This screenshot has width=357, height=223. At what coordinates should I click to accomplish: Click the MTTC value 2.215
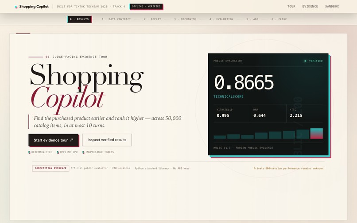point(296,115)
